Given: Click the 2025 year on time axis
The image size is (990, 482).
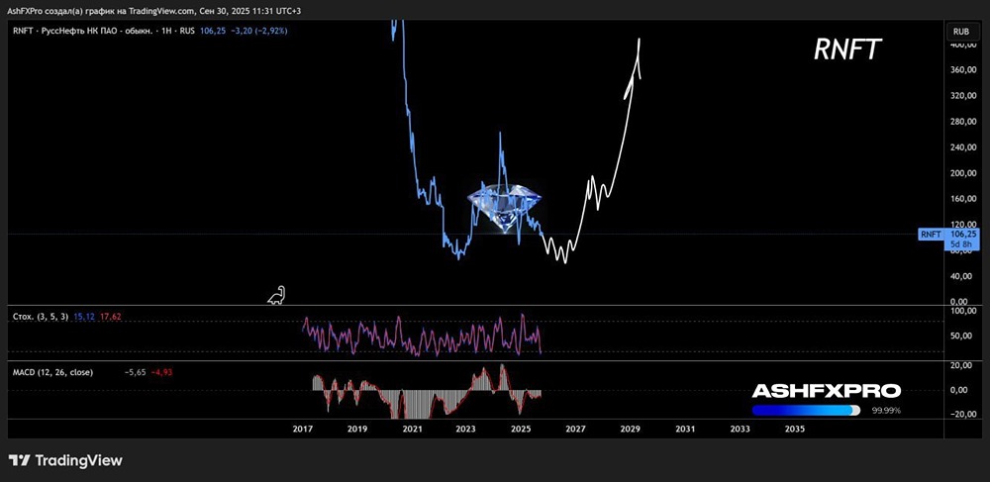Looking at the screenshot, I should [x=521, y=429].
